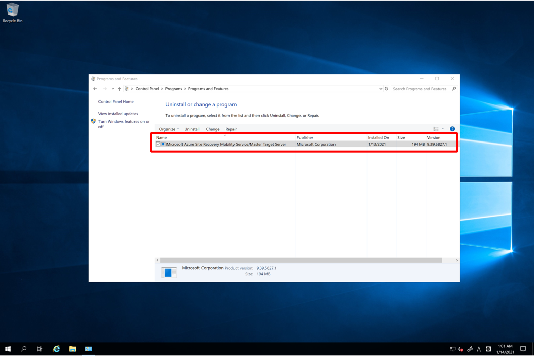This screenshot has height=356, width=534.
Task: Open taskbar Search
Action: [x=24, y=349]
